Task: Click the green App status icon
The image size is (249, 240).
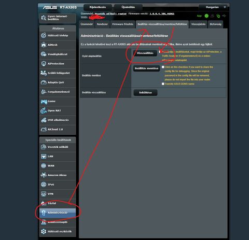Action: coord(199,16)
